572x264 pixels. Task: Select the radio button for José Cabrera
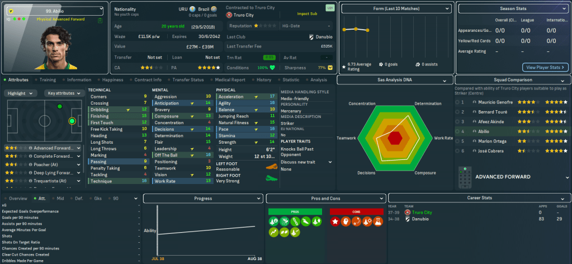click(x=457, y=151)
